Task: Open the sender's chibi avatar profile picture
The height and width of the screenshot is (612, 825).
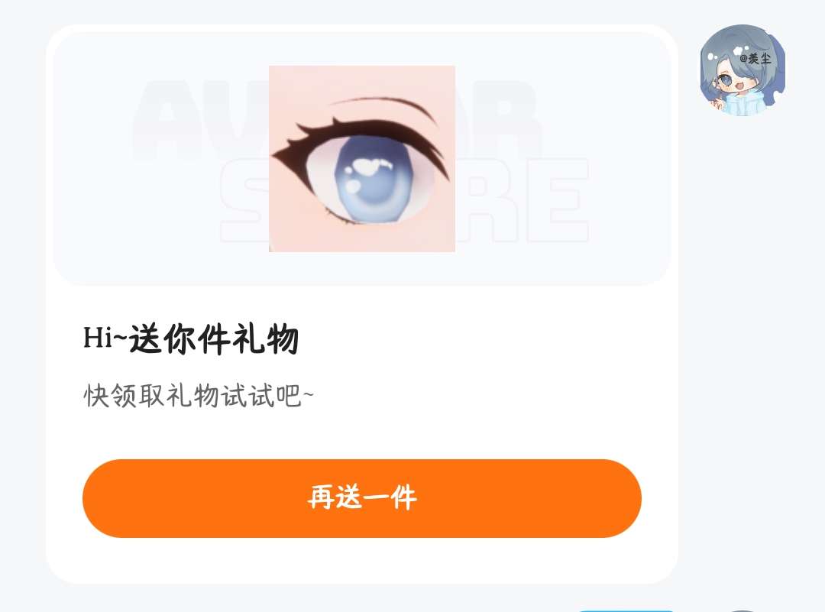Action: pos(742,70)
